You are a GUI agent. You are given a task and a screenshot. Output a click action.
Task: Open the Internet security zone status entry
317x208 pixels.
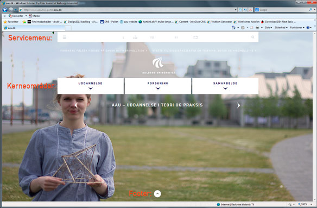pos(236,204)
